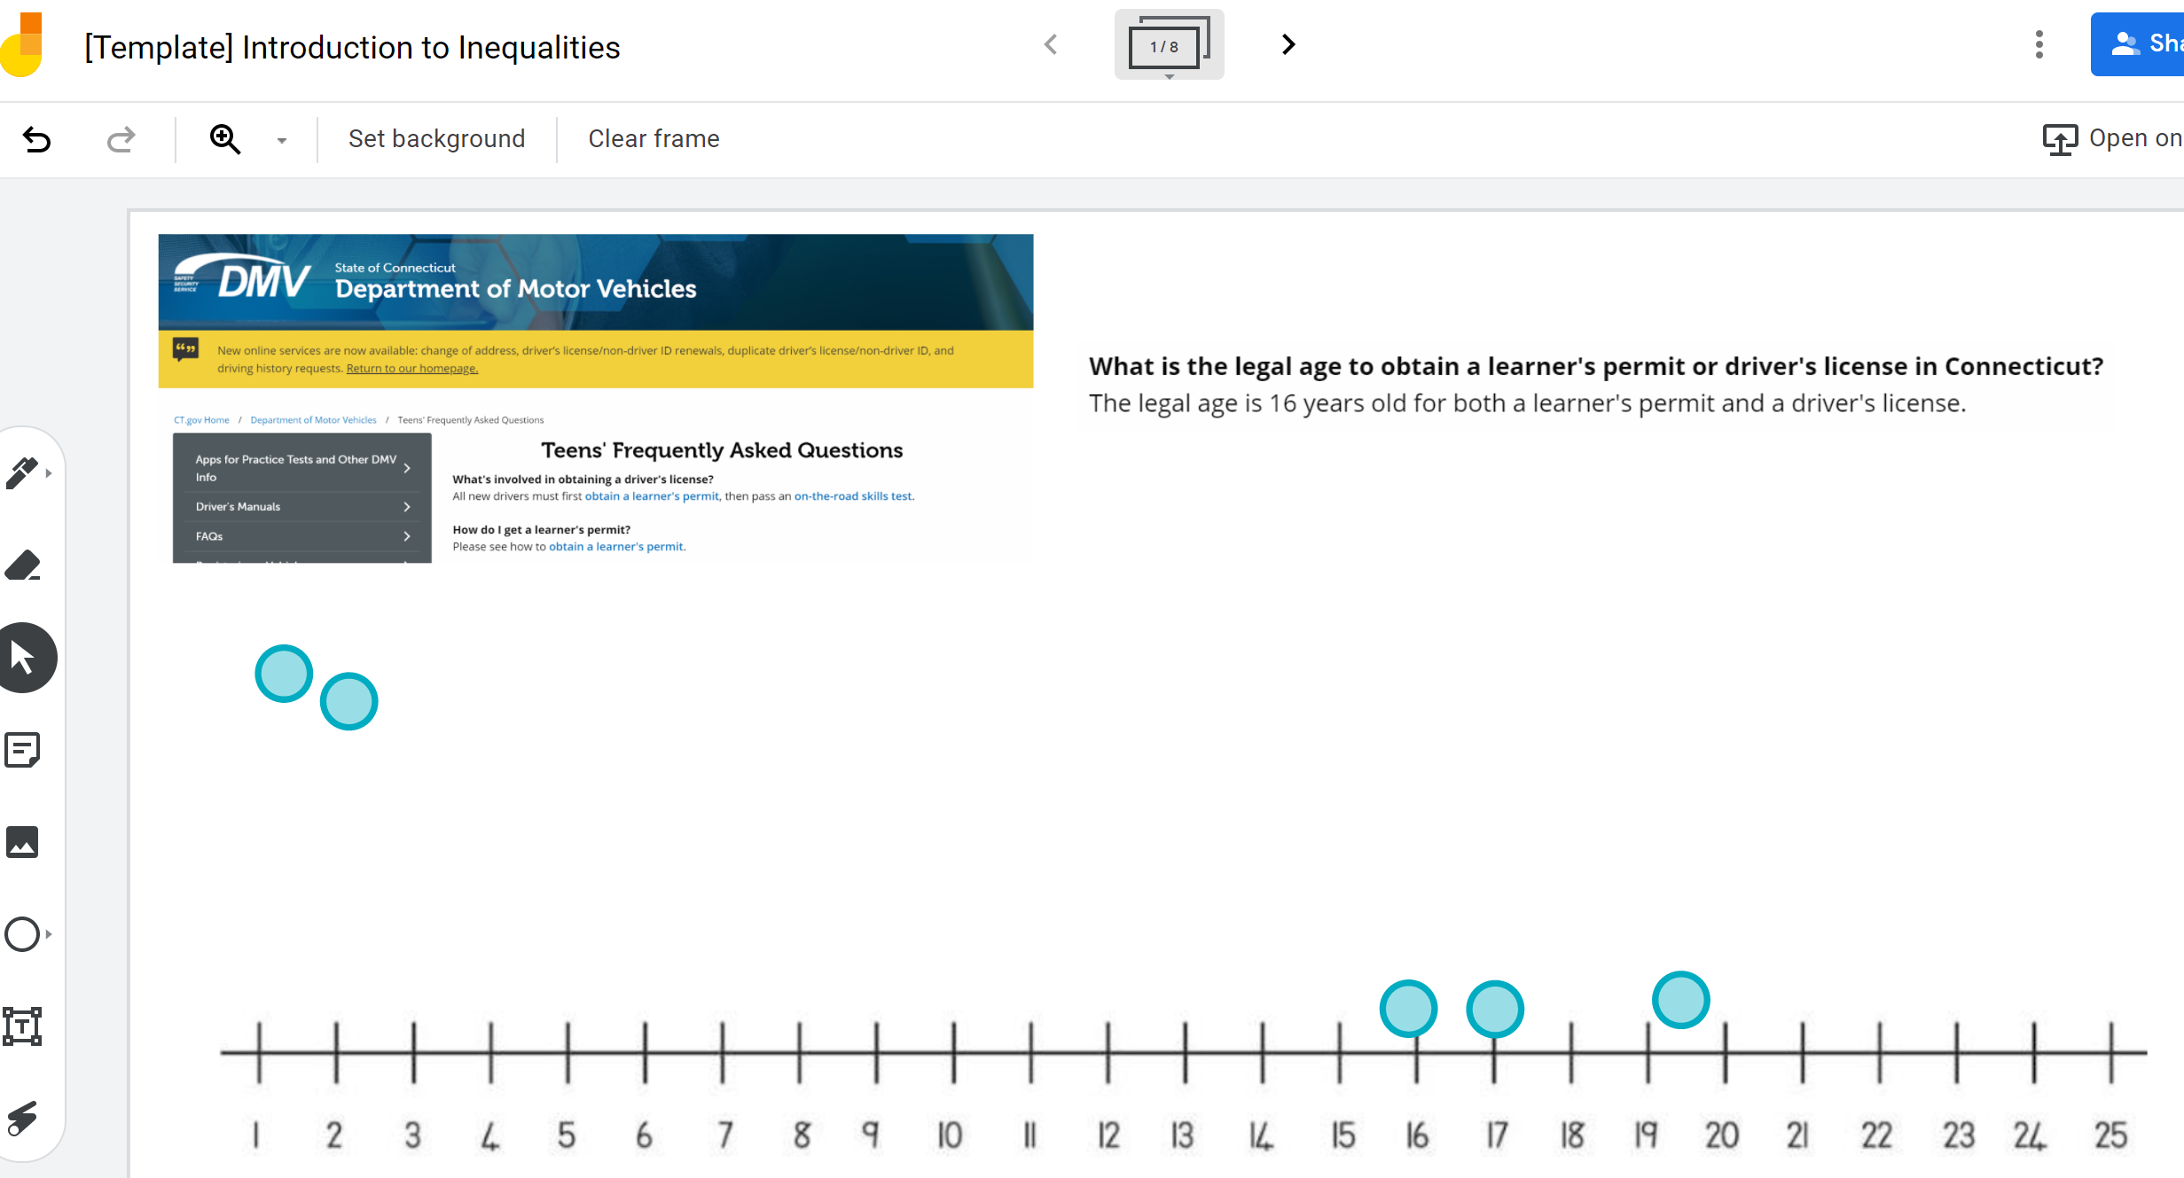The width and height of the screenshot is (2184, 1178).
Task: Click the Undo arrow
Action: [37, 139]
